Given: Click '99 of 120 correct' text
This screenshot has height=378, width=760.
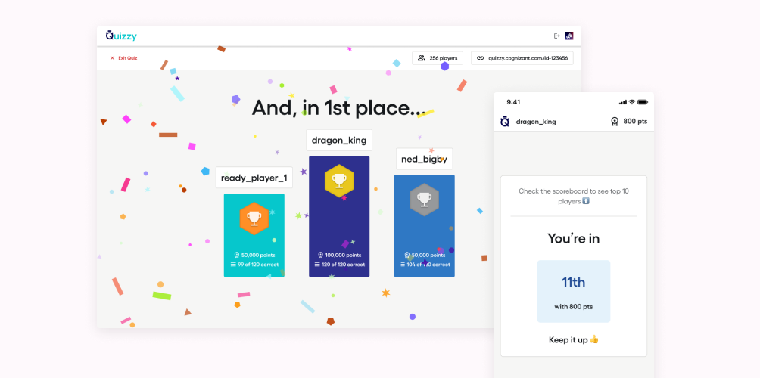Looking at the screenshot, I should point(258,265).
